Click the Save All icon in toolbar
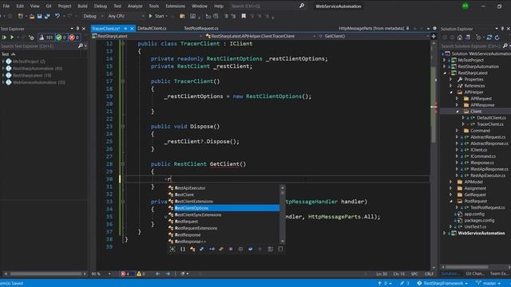The image size is (511, 287). (x=47, y=16)
